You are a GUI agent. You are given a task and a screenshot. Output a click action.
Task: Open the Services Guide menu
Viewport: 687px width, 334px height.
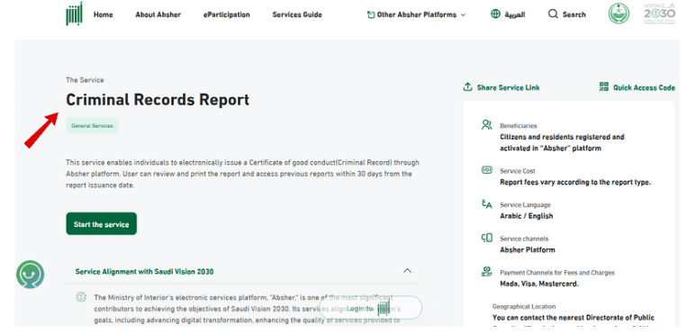point(297,14)
